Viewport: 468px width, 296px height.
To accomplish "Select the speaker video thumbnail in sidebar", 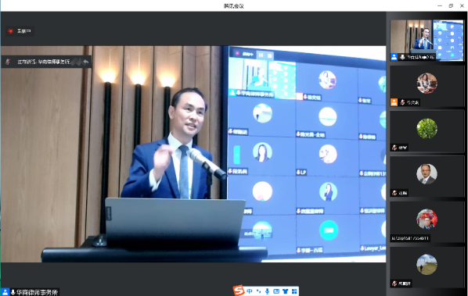I will [x=427, y=41].
